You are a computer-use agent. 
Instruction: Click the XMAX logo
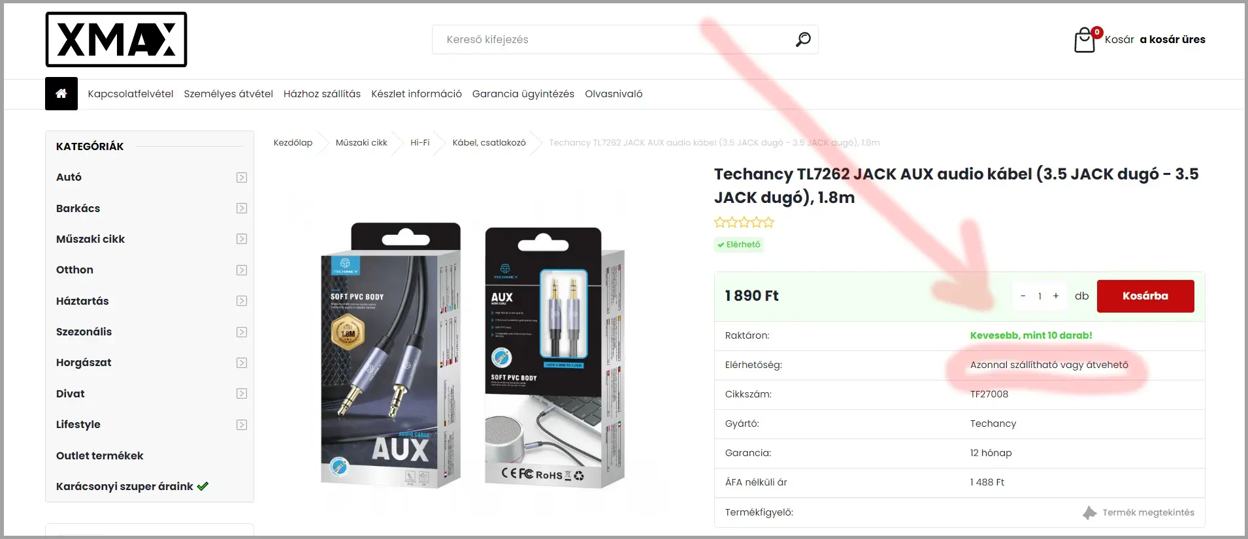pos(116,39)
